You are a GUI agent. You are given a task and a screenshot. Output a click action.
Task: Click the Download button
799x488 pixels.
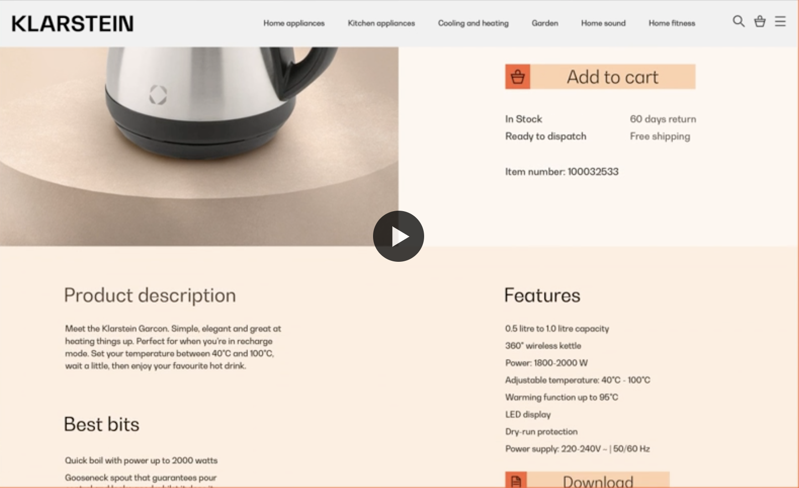pos(587,480)
